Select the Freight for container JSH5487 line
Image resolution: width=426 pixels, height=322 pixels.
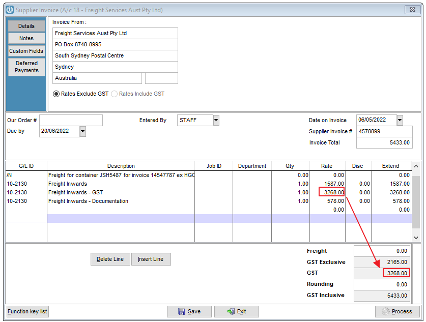click(121, 175)
